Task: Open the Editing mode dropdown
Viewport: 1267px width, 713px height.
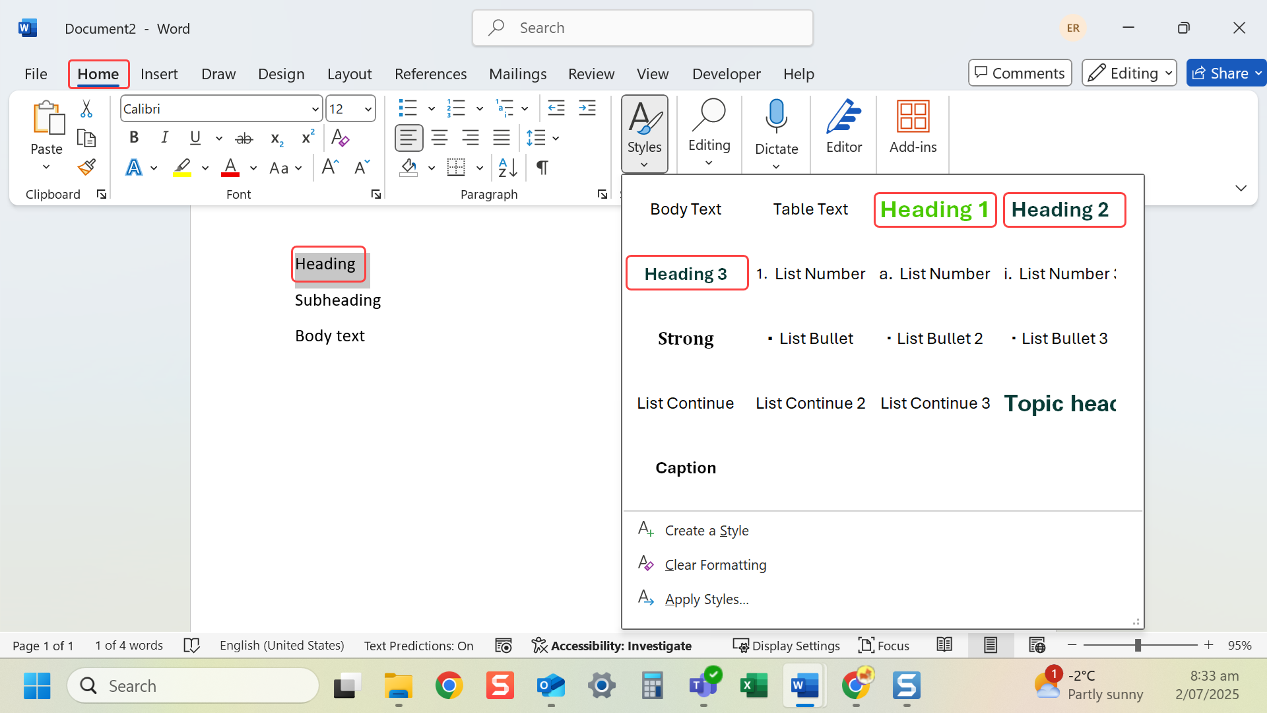Action: pyautogui.click(x=1129, y=73)
